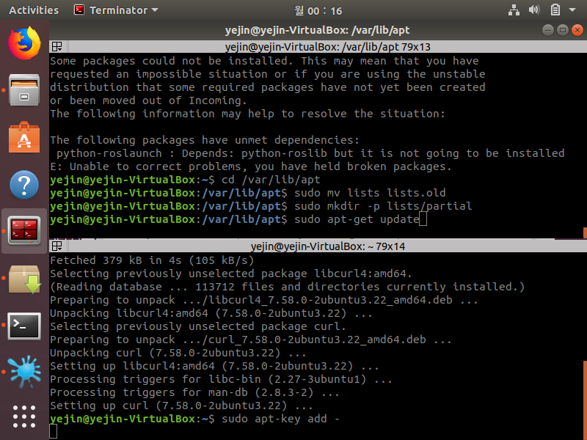Screen dimensions: 587x440
Task: Open the Help dock icon
Action: pyautogui.click(x=24, y=185)
